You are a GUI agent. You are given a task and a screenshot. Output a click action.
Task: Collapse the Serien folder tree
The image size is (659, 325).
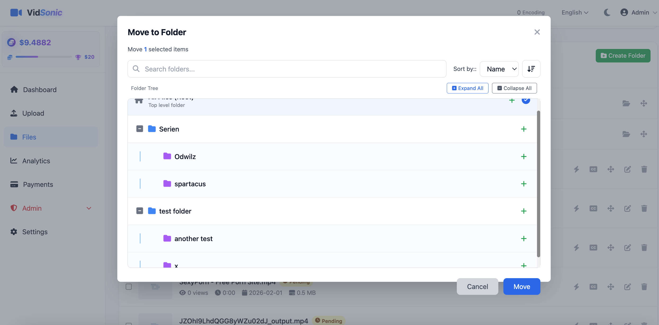click(139, 129)
